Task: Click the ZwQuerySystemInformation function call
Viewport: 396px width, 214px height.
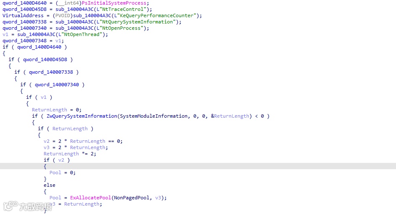Action: click(82, 116)
